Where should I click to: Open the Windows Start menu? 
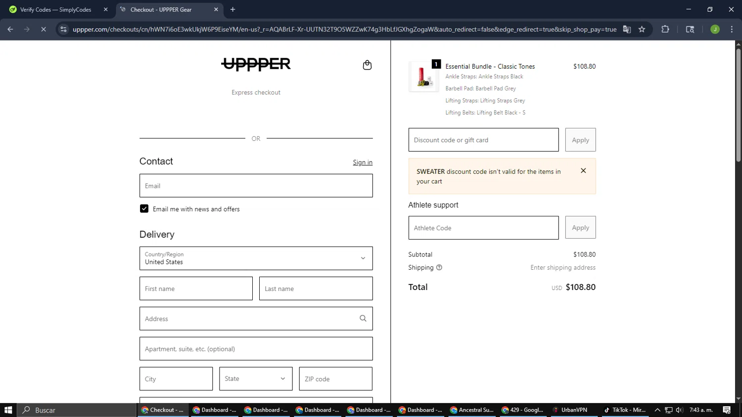click(8, 410)
